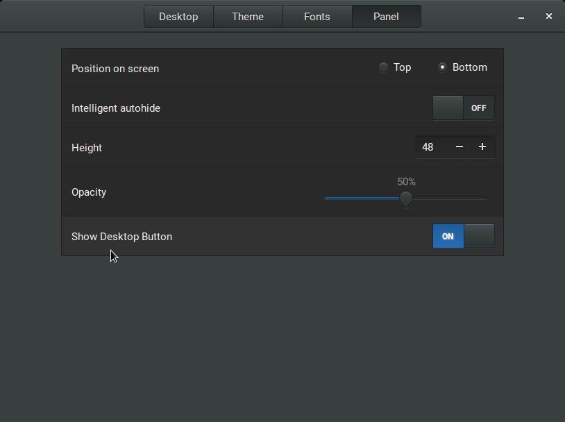Viewport: 565px width, 422px height.
Task: Switch to the Desktop tab
Action: coord(178,17)
